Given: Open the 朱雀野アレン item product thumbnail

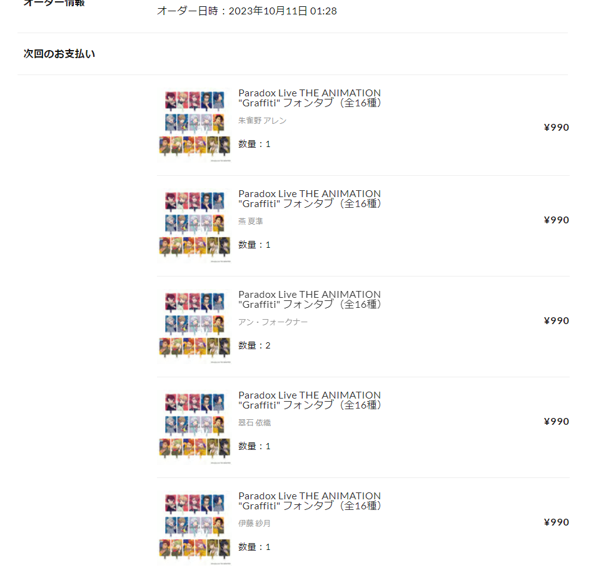Looking at the screenshot, I should [x=194, y=125].
